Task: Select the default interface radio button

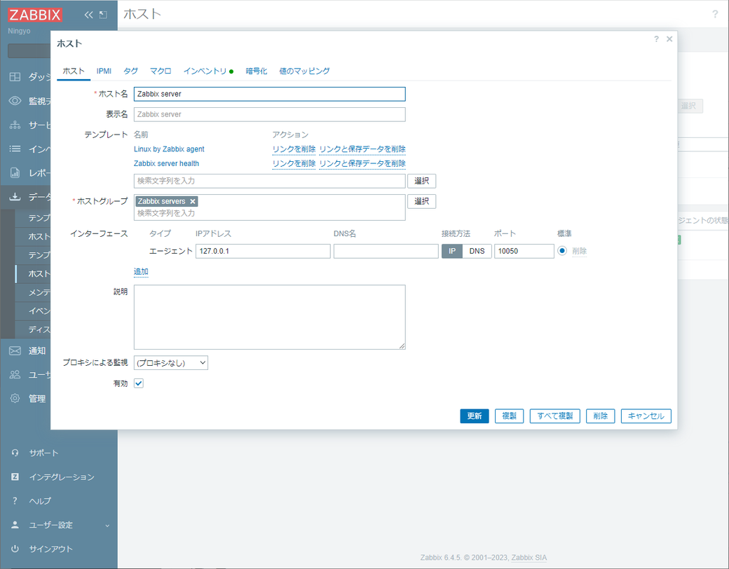Action: pyautogui.click(x=562, y=251)
